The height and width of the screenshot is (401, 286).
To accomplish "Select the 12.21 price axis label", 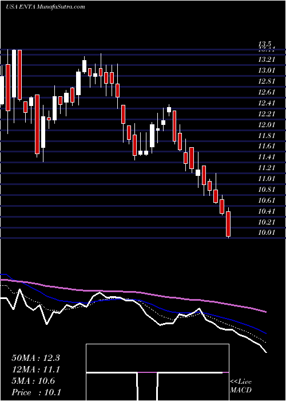I will click(267, 114).
